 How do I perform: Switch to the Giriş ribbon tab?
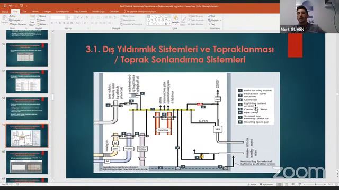click(x=15, y=12)
